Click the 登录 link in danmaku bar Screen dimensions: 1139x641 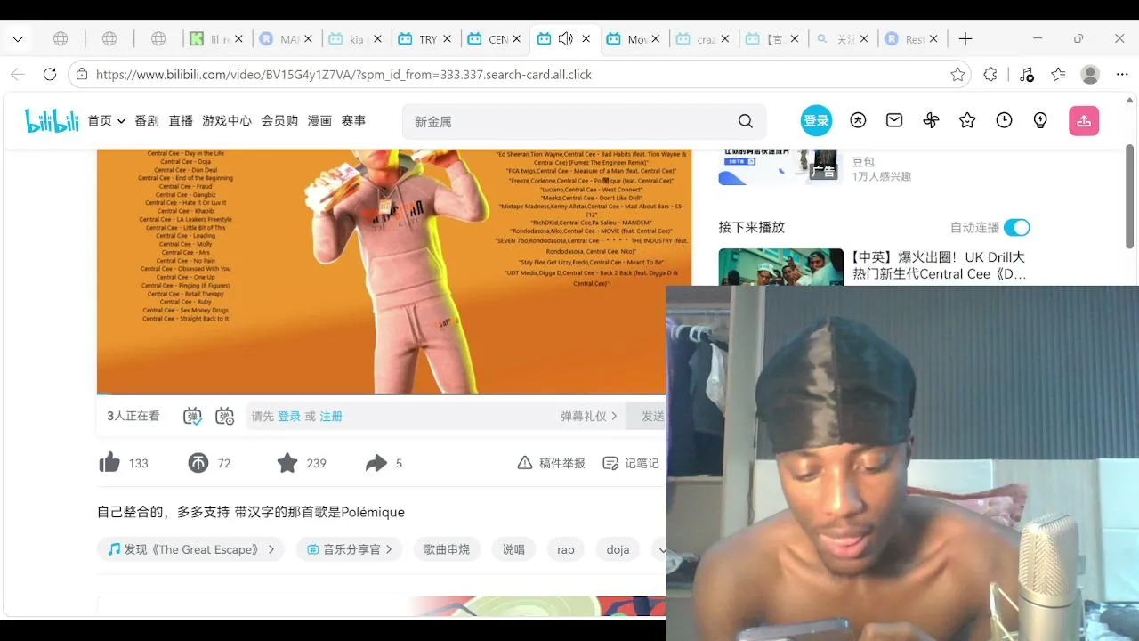pos(289,416)
